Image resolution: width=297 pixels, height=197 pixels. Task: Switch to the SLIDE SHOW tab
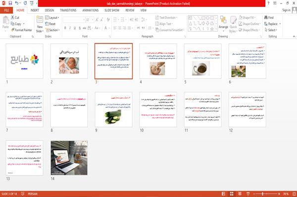(x=112, y=10)
